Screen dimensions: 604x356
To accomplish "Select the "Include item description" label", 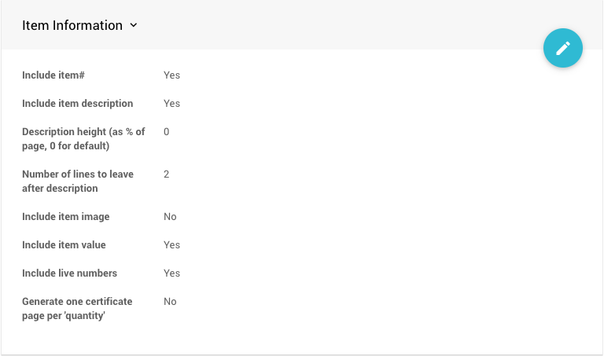I will 78,104.
